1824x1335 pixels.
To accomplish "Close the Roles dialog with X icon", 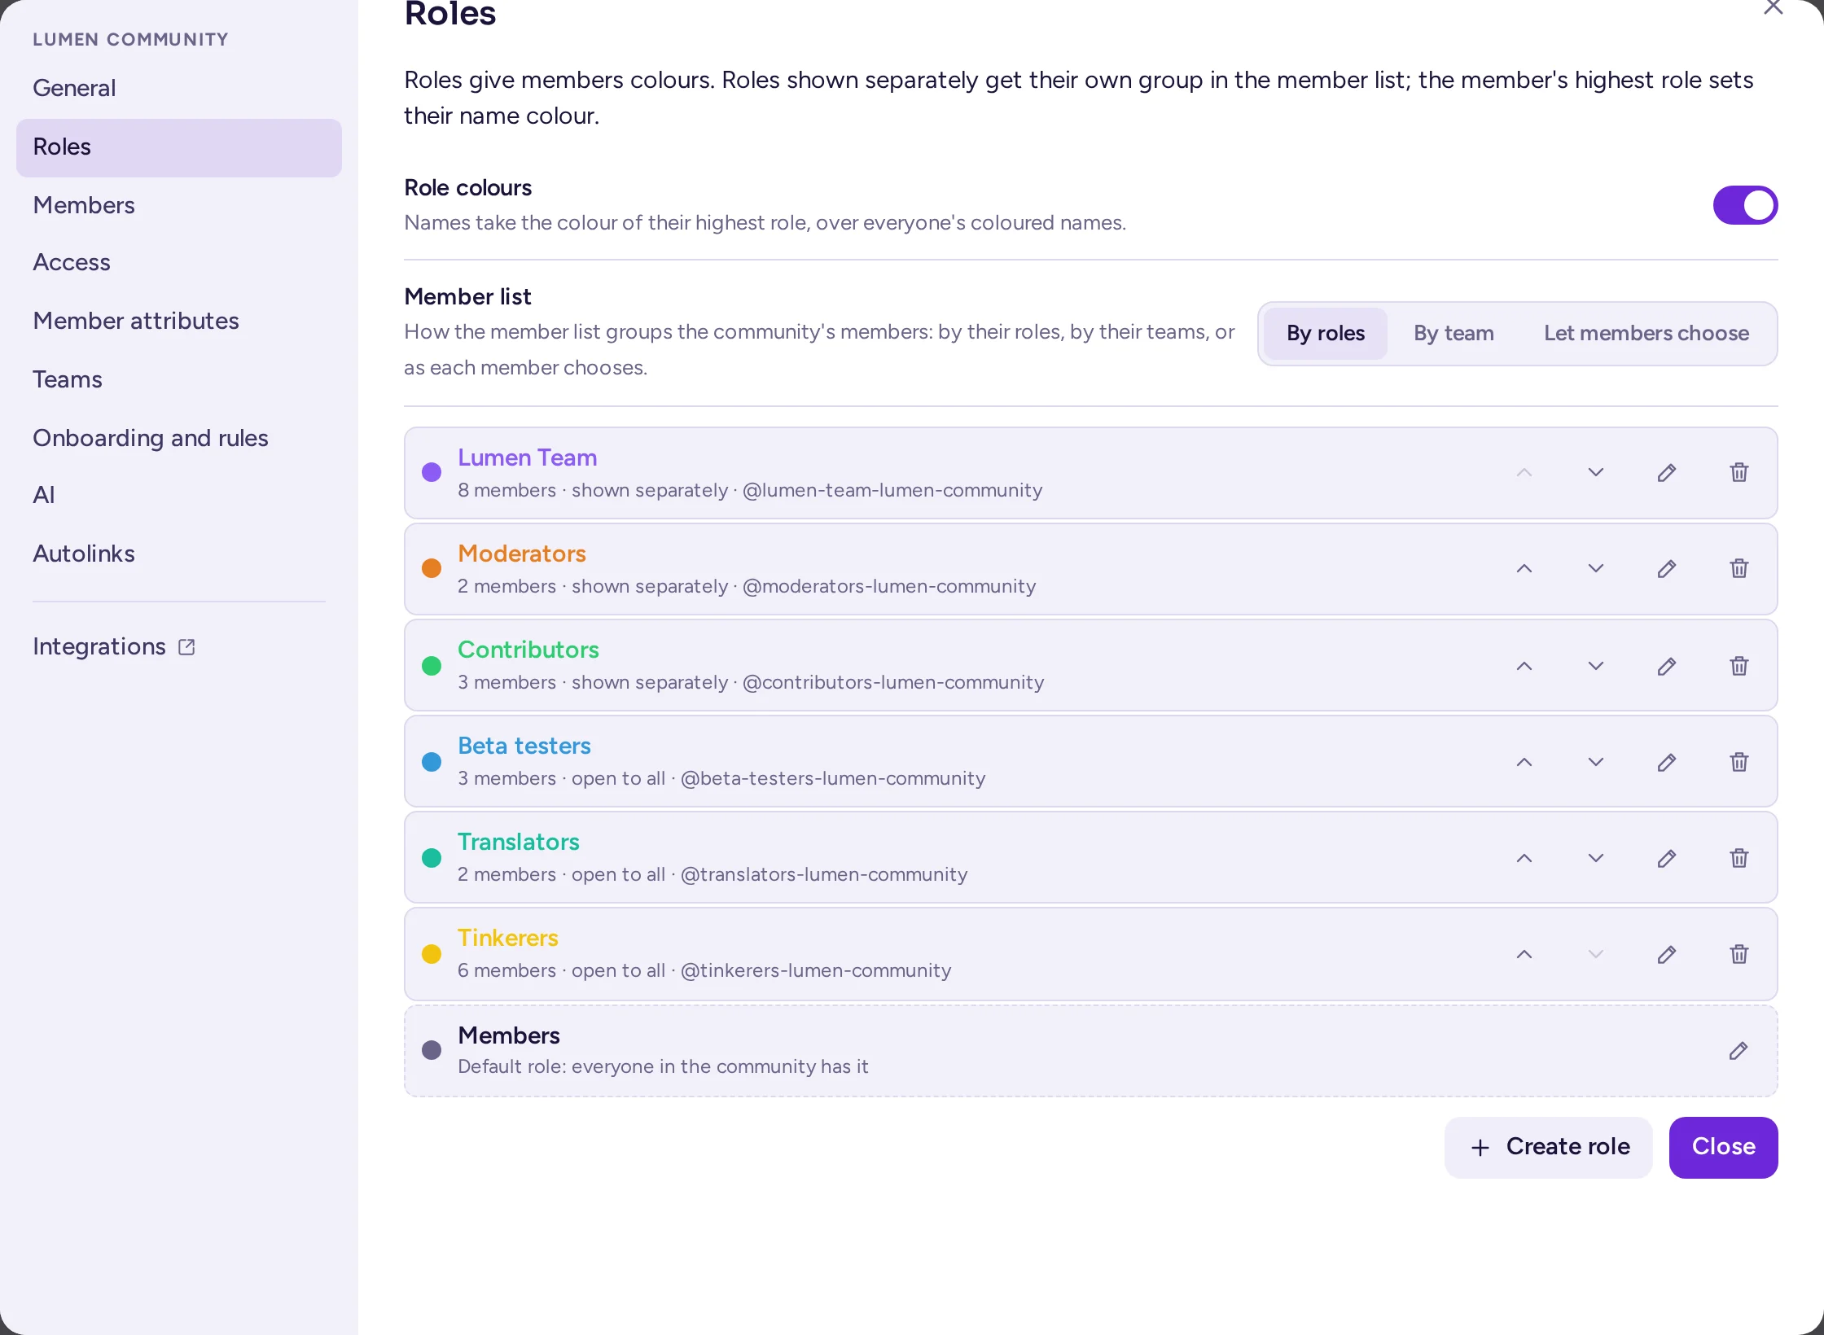I will (1774, 7).
